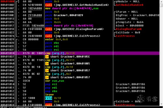Click hex byte C9 of leave

(x=24, y=94)
